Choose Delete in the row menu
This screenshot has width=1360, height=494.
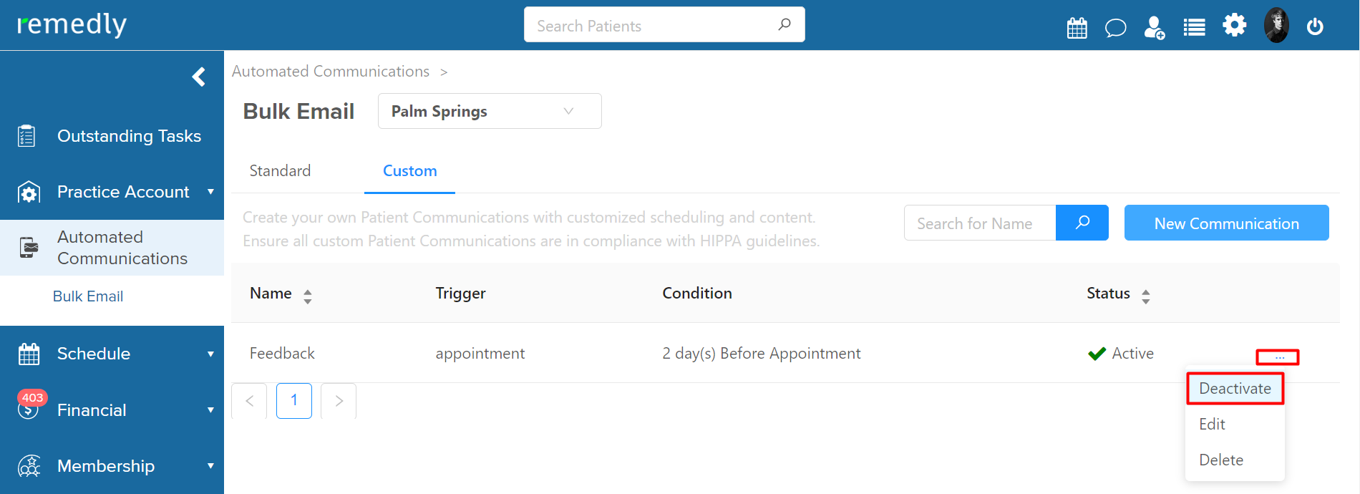(1221, 460)
